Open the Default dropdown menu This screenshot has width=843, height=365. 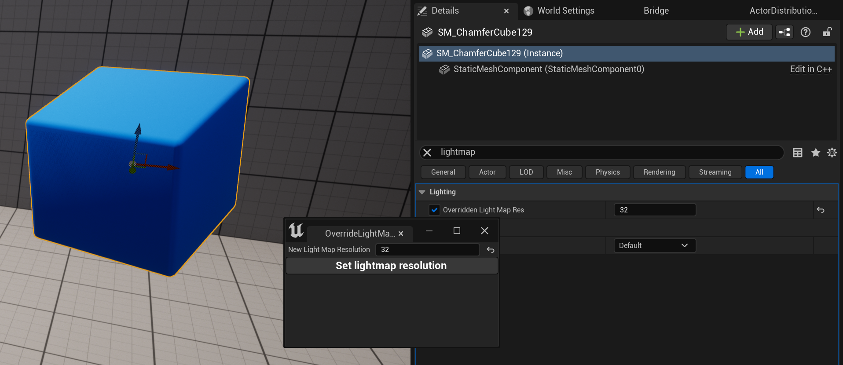[x=655, y=245]
